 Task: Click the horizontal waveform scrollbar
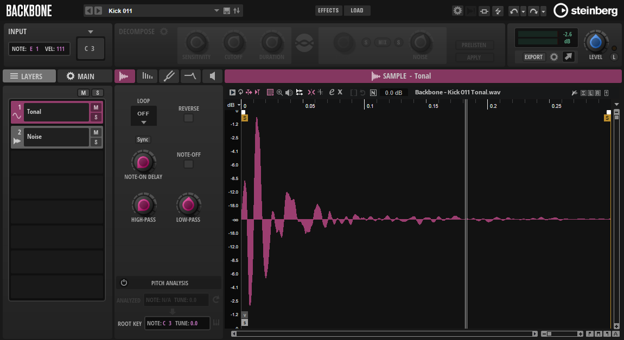click(384, 333)
